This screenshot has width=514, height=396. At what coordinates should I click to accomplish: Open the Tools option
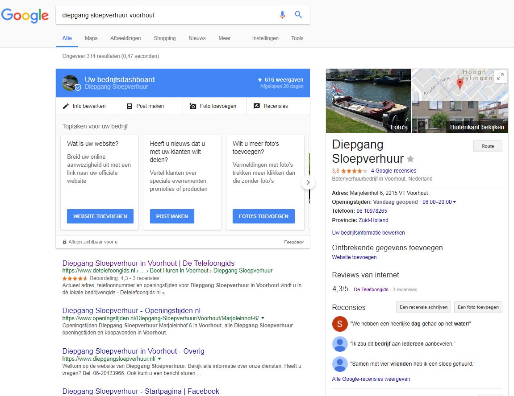pyautogui.click(x=297, y=38)
